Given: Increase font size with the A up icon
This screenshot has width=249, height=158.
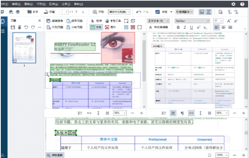Looking at the screenshot, I should point(229,21).
